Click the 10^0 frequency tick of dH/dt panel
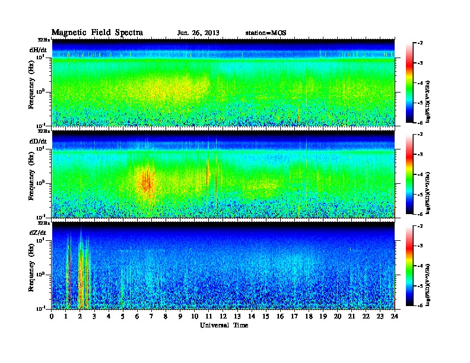Screen dimensions: 470x363 point(40,91)
